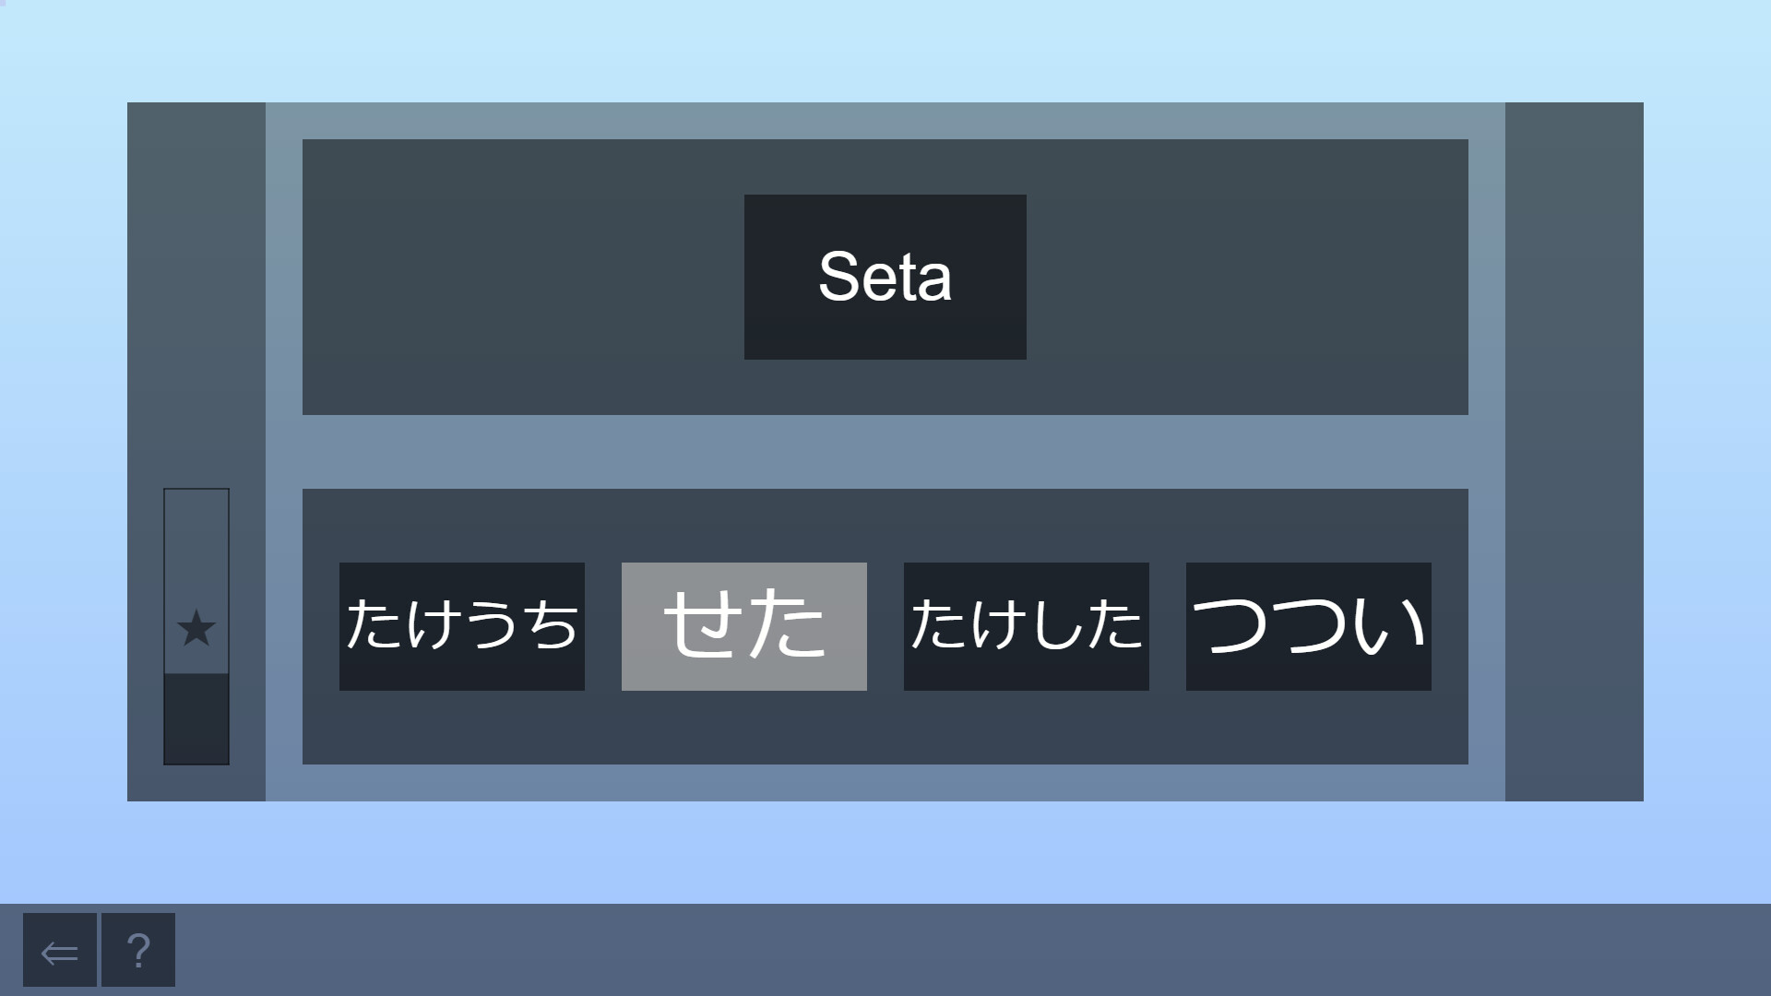Image resolution: width=1771 pixels, height=996 pixels.
Task: Click the Seta prompt card
Action: pos(885,276)
